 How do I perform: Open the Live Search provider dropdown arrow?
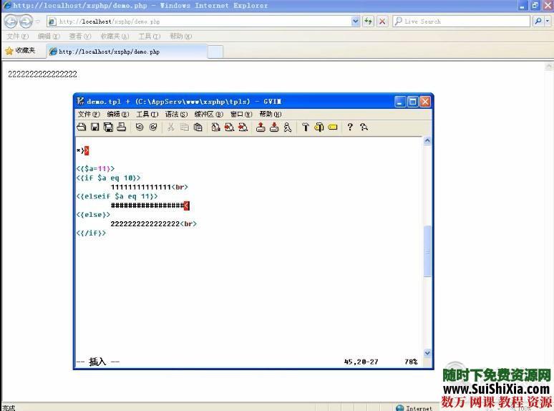[x=548, y=21]
